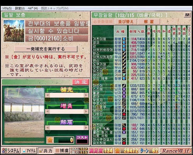Decrease 増員 with left arrow
The height and width of the screenshot is (155, 193).
point(47,111)
